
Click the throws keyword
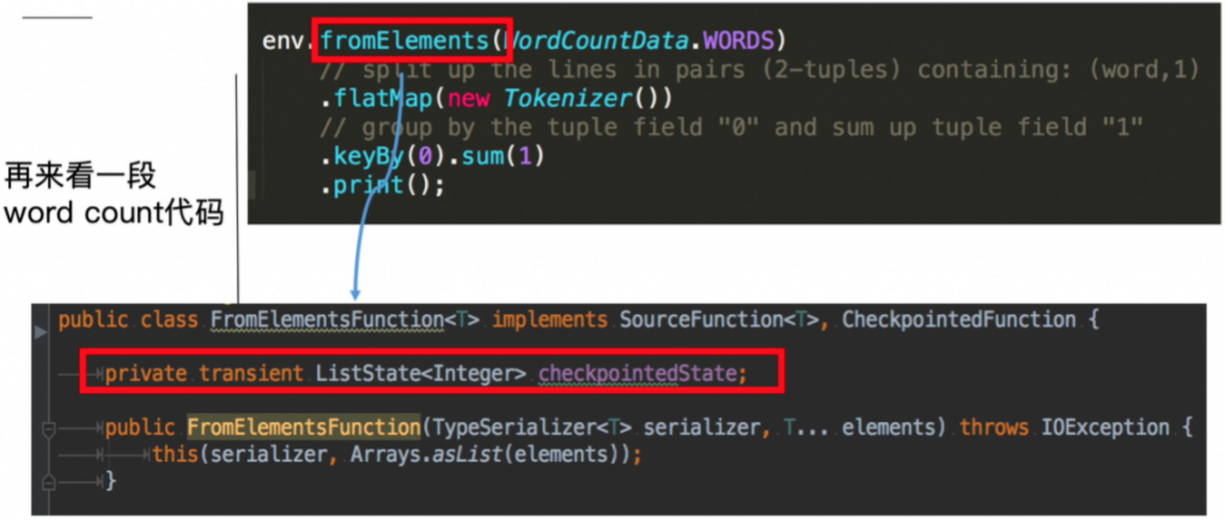coord(994,428)
